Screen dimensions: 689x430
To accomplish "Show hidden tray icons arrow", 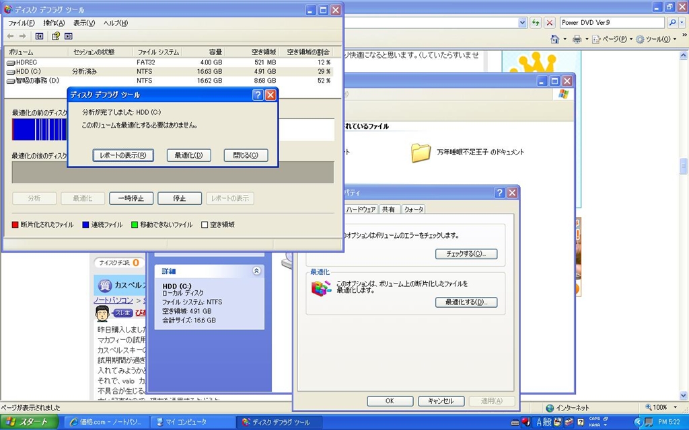I will click(638, 422).
